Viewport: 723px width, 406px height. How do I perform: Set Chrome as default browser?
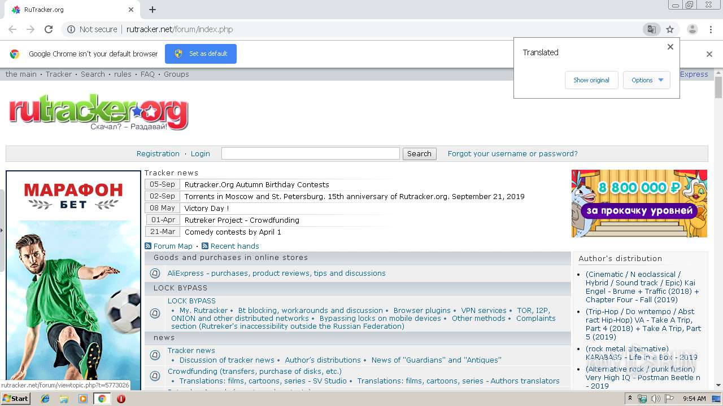click(x=201, y=54)
